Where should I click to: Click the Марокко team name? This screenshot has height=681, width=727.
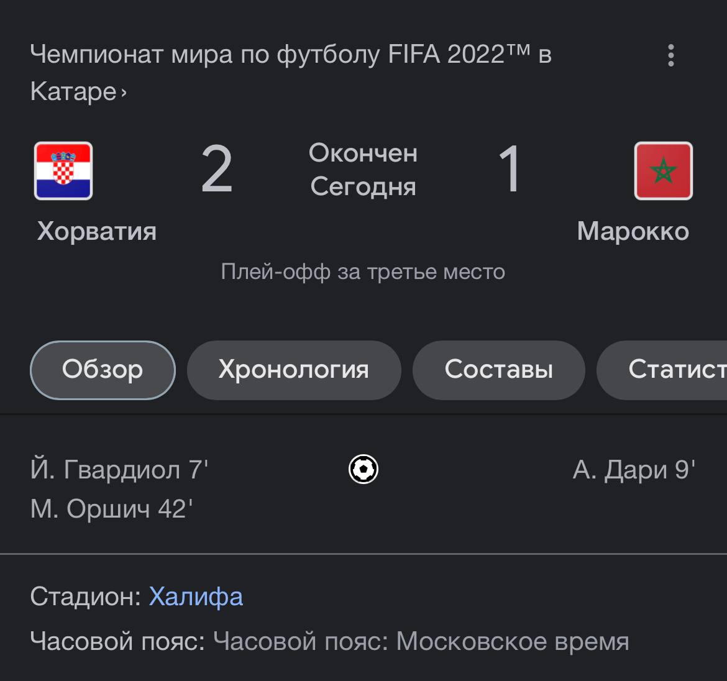(x=633, y=231)
